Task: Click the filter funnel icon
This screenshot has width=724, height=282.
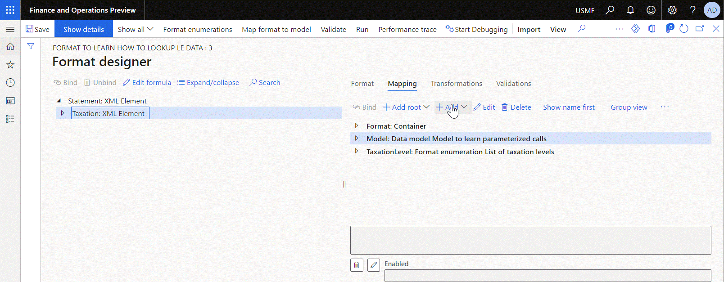Action: pos(31,46)
